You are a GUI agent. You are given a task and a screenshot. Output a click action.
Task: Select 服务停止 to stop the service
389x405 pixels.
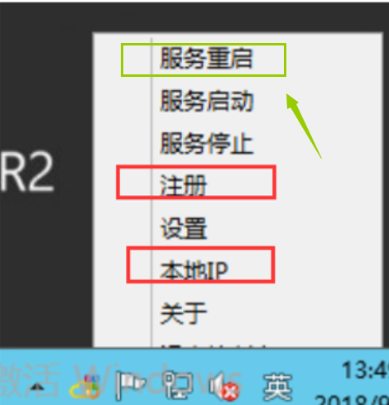coord(206,143)
